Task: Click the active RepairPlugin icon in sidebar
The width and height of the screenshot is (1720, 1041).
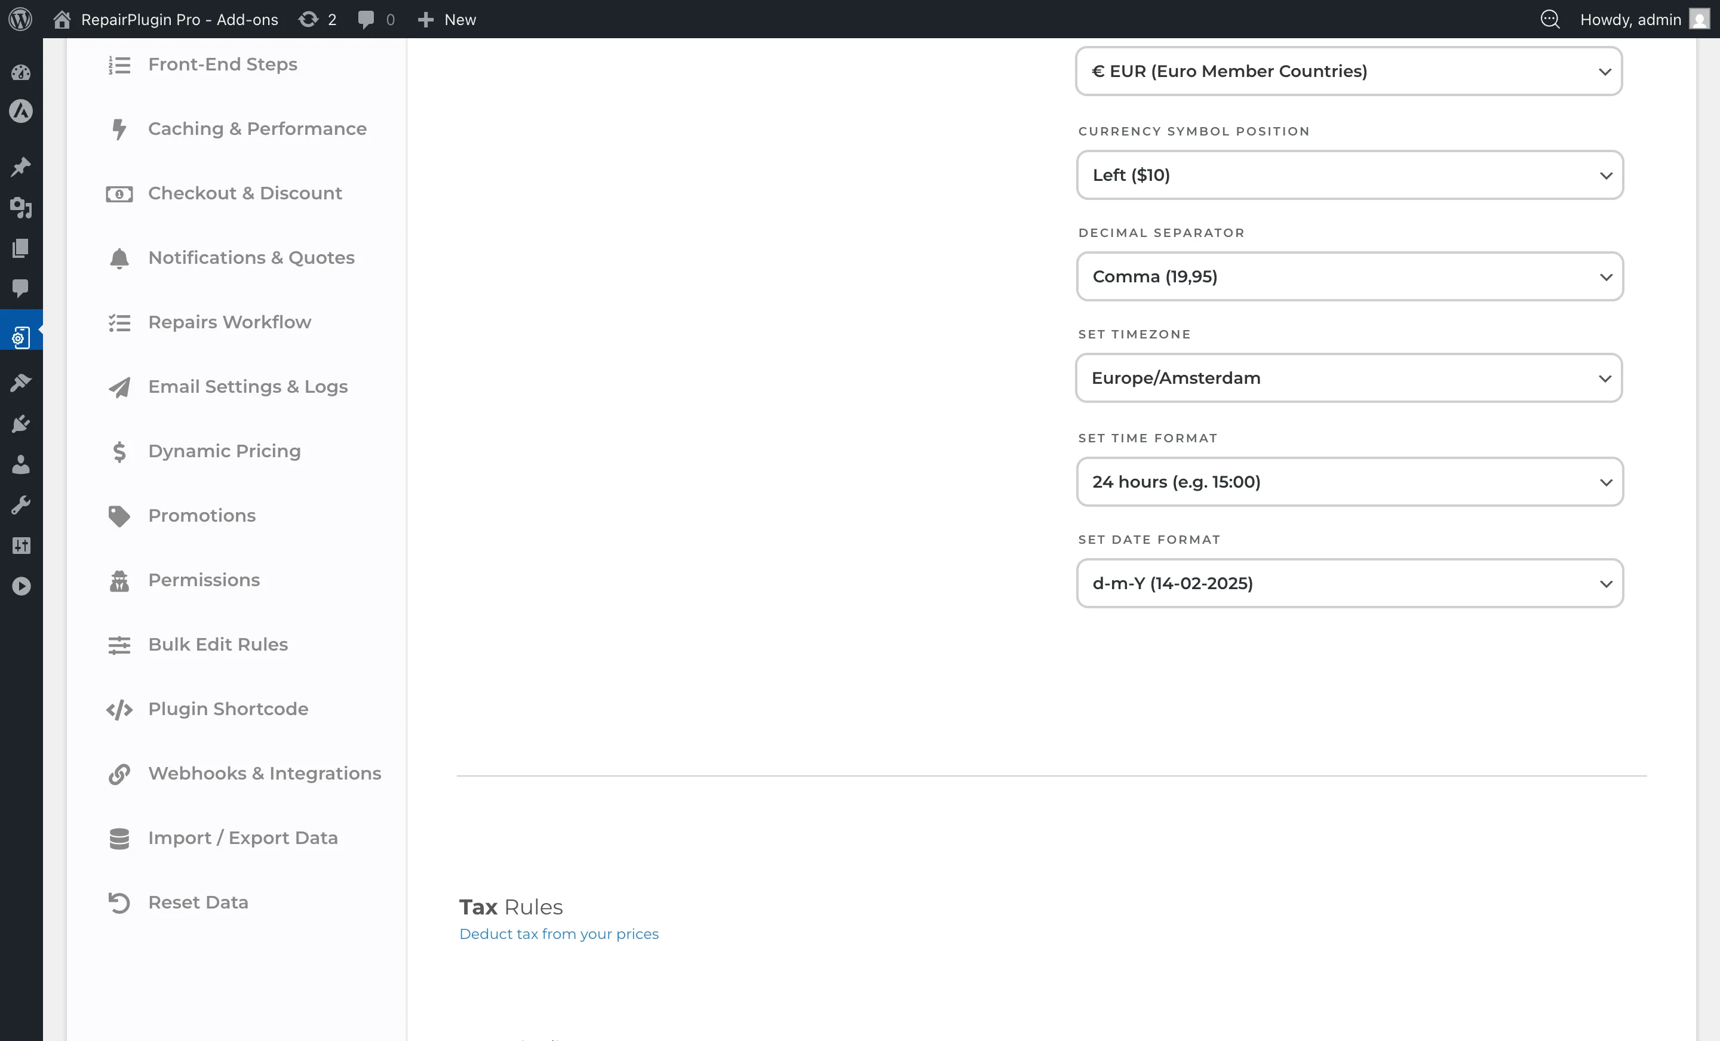Action: [x=21, y=338]
